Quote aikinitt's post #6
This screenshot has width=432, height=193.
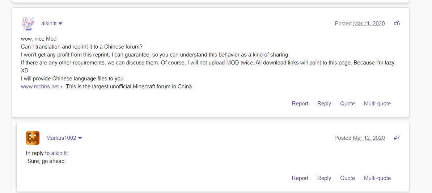pyautogui.click(x=347, y=104)
